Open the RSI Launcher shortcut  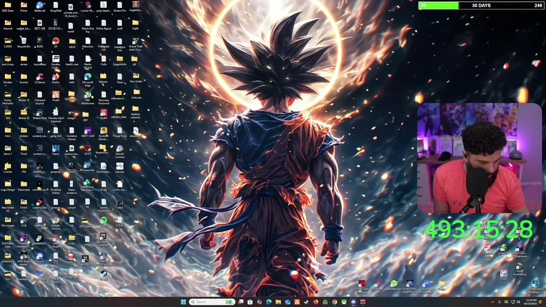[x=87, y=167]
